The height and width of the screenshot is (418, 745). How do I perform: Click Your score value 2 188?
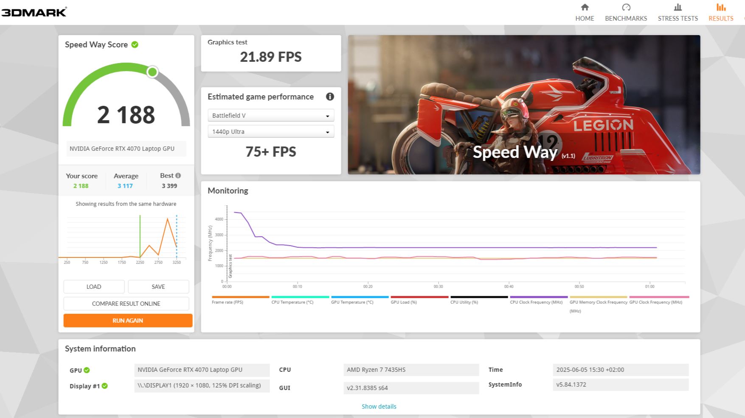coord(81,186)
